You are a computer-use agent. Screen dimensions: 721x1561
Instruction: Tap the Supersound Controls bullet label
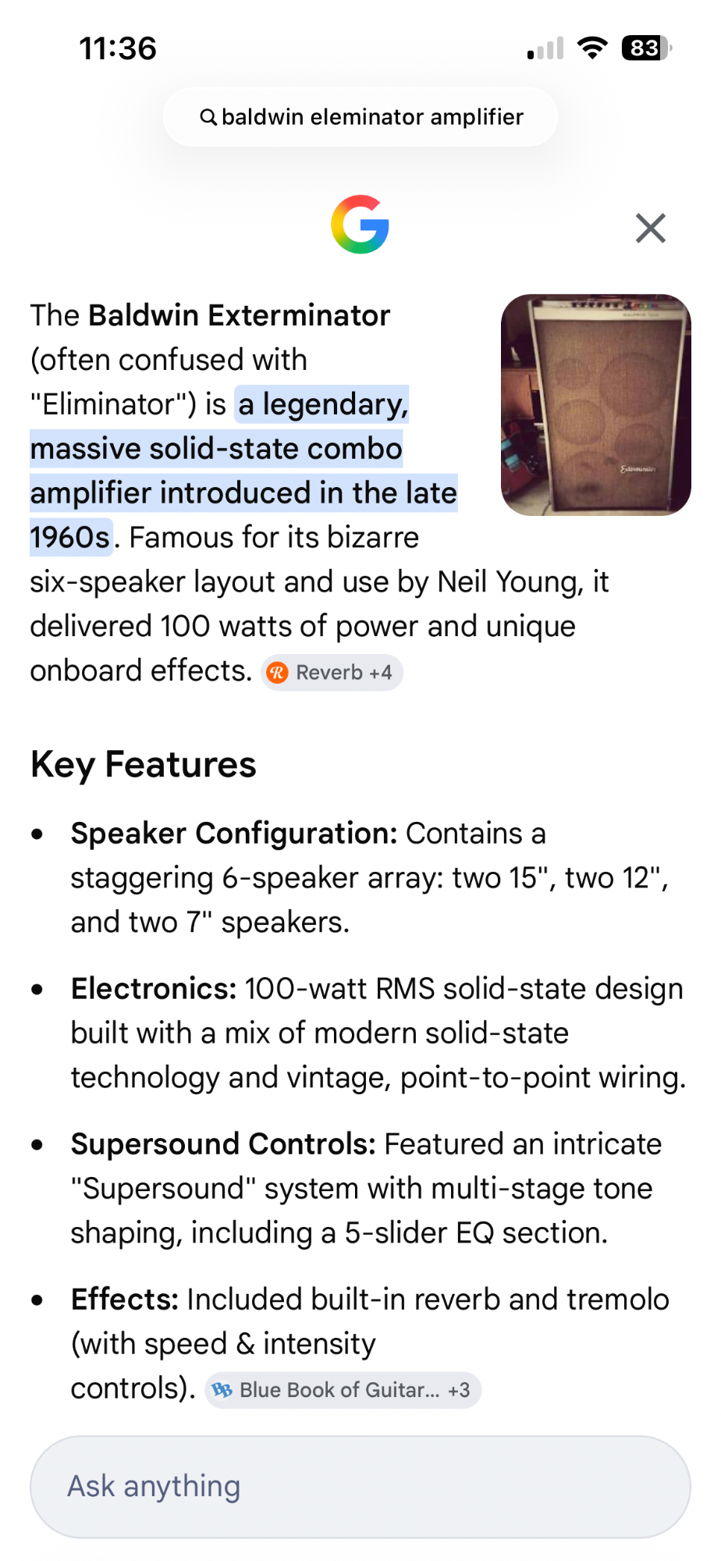(x=224, y=1144)
